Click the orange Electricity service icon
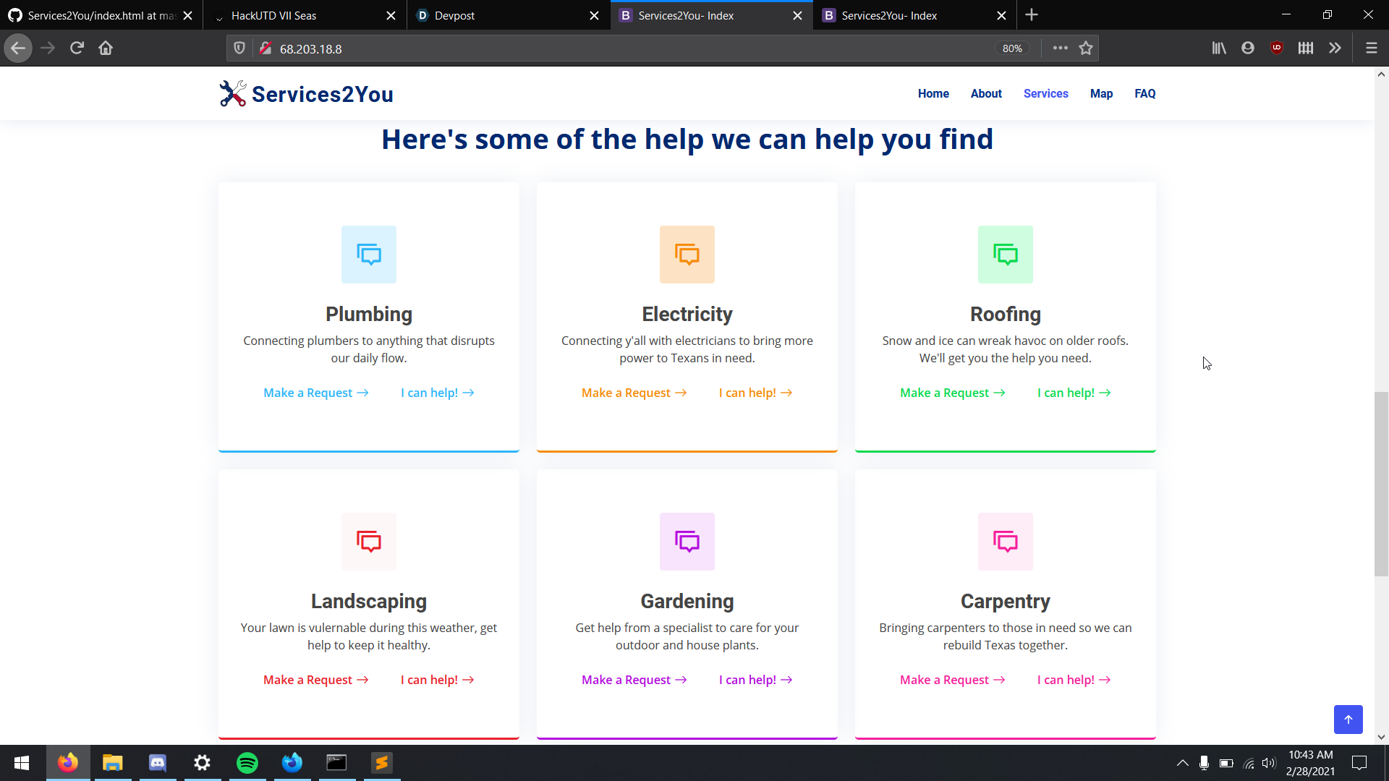The image size is (1389, 781). pos(687,255)
